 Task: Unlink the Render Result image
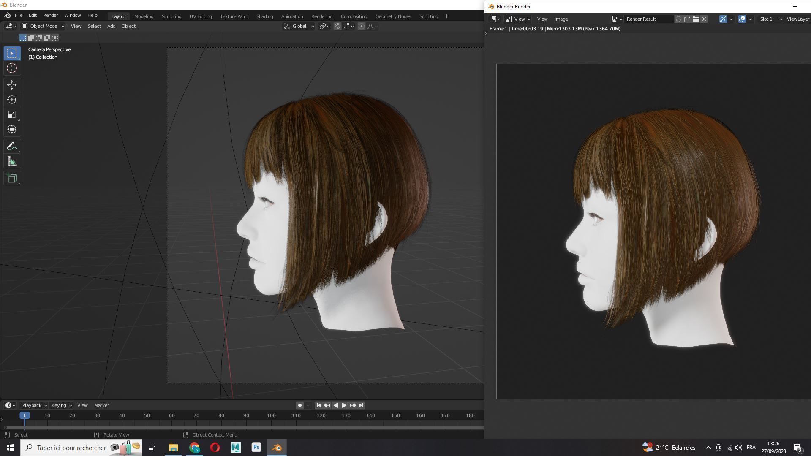(704, 19)
